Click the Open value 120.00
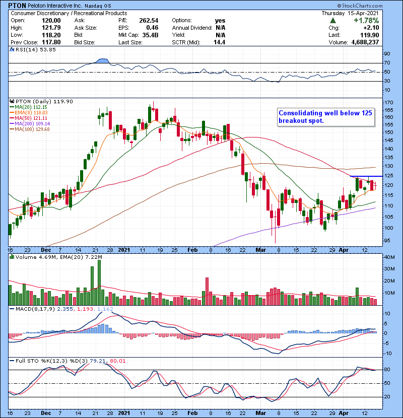Screen dimensions: 403x418 (51, 21)
